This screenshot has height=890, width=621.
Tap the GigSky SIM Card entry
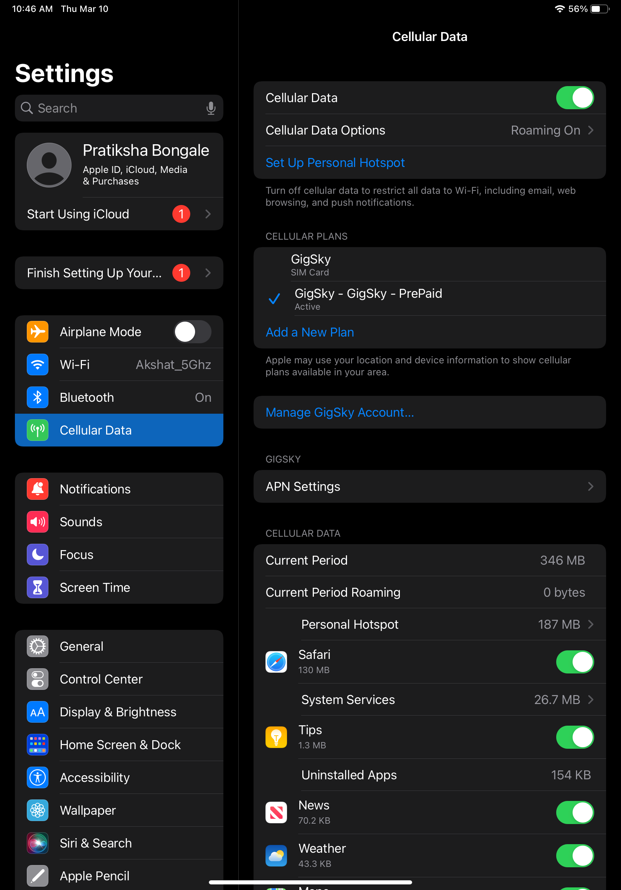point(430,264)
